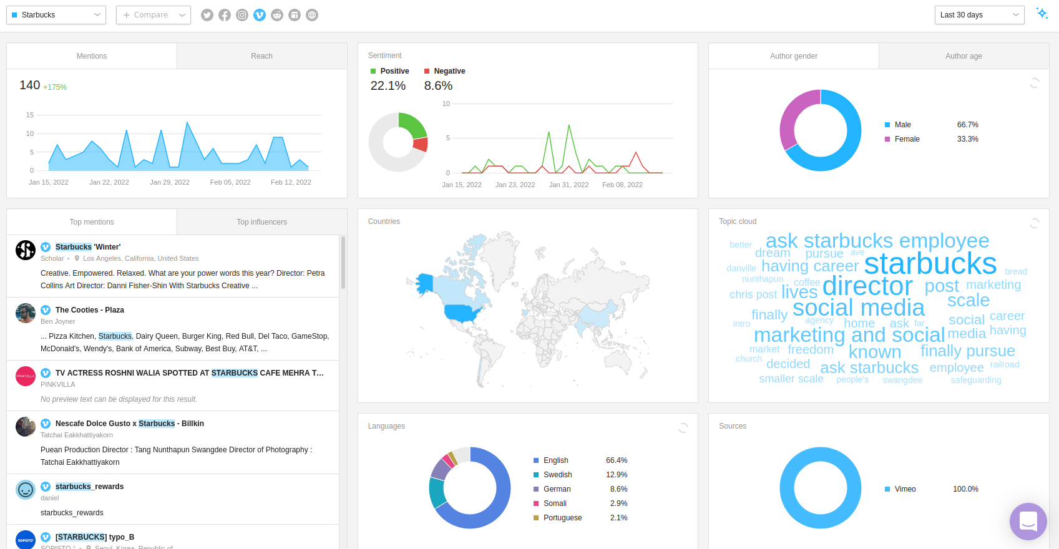Click 'having career' in the topic cloud
The width and height of the screenshot is (1059, 549).
point(810,266)
